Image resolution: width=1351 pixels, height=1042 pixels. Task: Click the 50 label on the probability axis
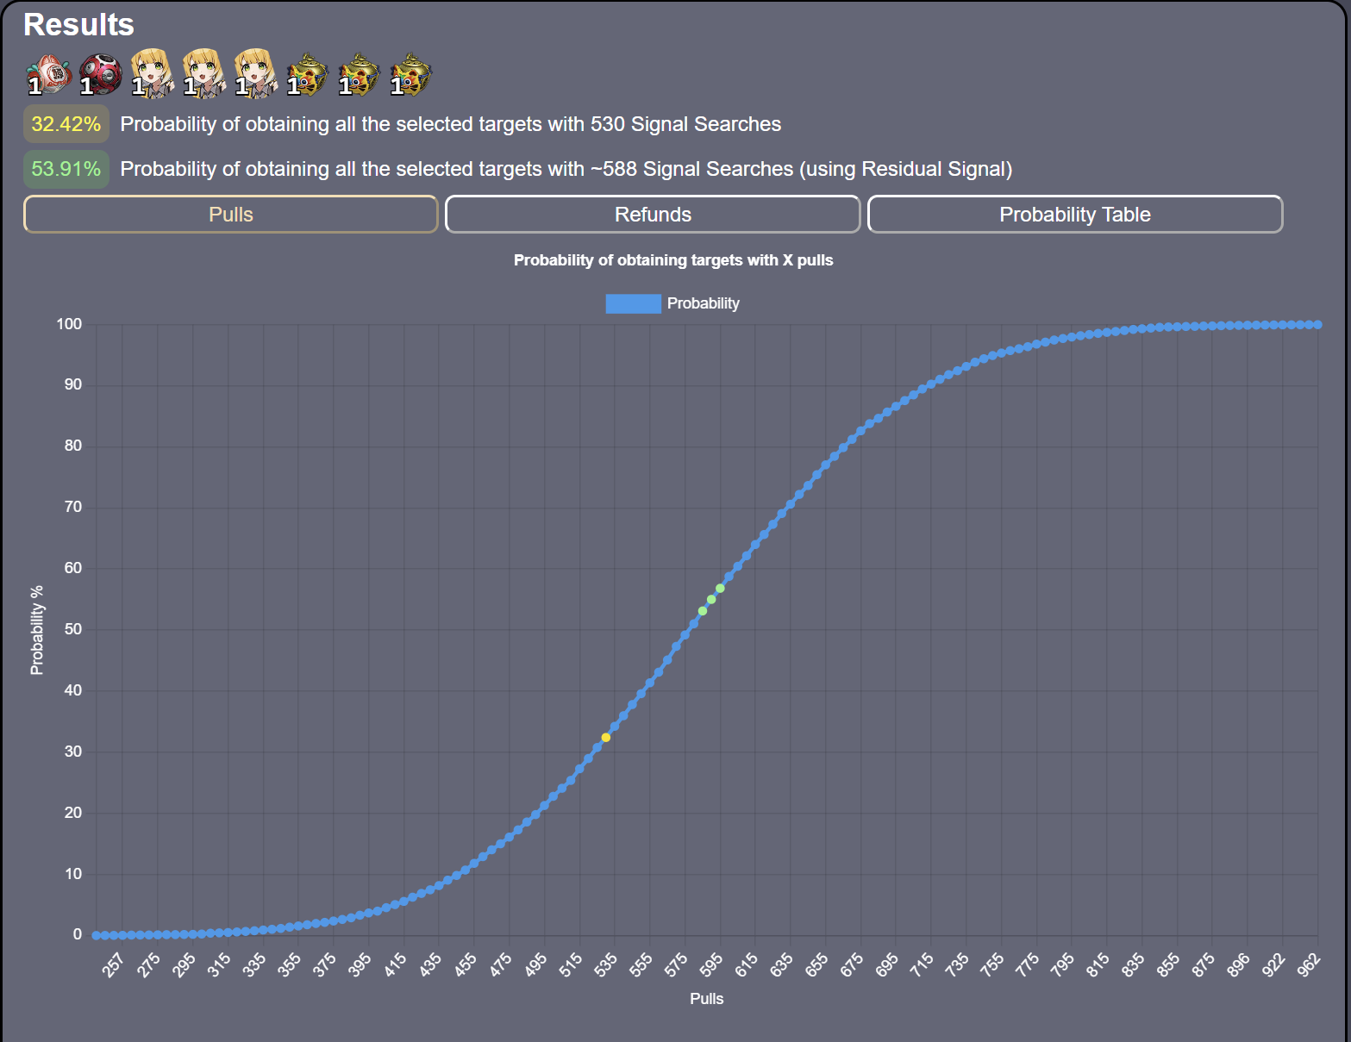click(x=73, y=629)
